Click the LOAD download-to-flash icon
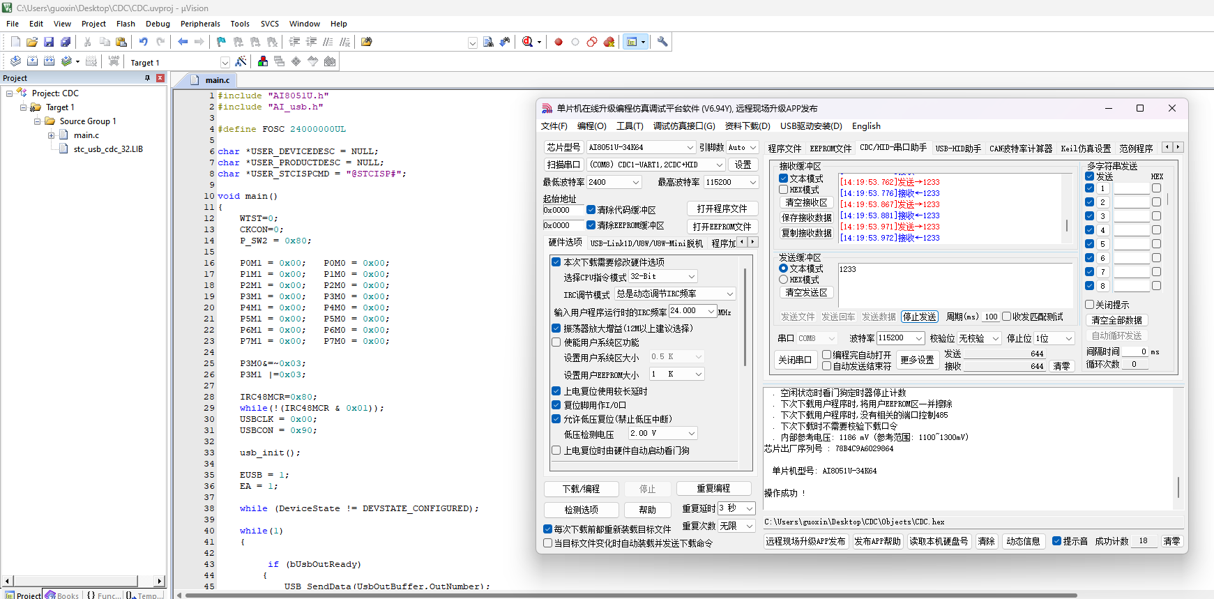The height and width of the screenshot is (599, 1214). point(114,61)
